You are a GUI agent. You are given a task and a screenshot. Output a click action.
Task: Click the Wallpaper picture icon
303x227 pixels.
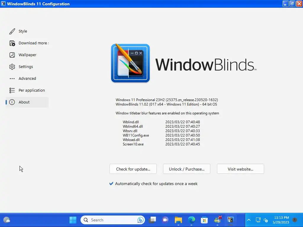(x=12, y=55)
